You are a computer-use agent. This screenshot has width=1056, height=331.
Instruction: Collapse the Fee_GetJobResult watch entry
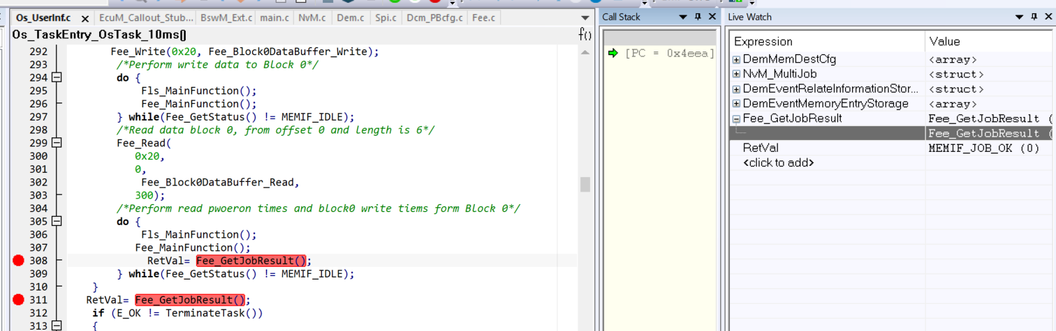736,119
